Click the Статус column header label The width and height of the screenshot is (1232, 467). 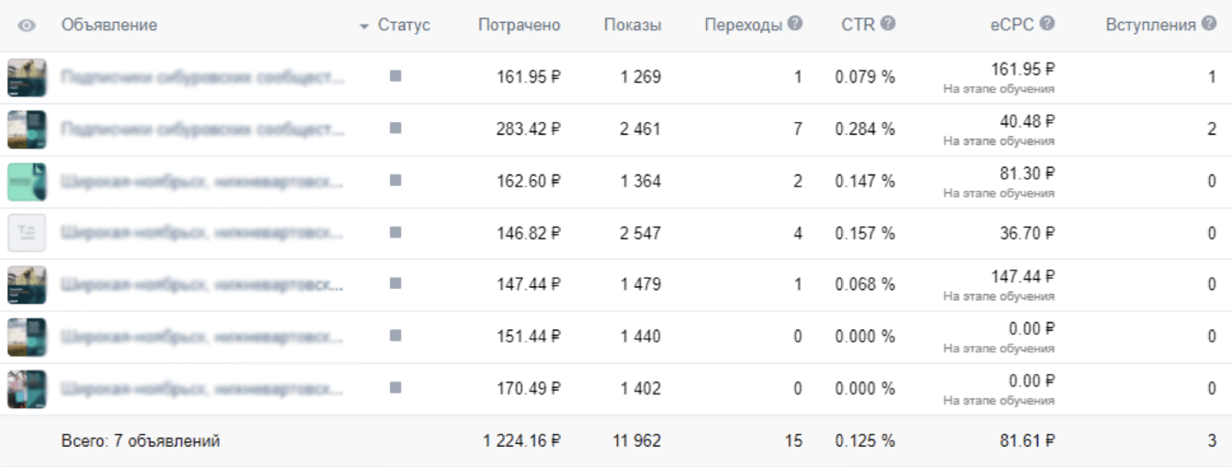(404, 26)
